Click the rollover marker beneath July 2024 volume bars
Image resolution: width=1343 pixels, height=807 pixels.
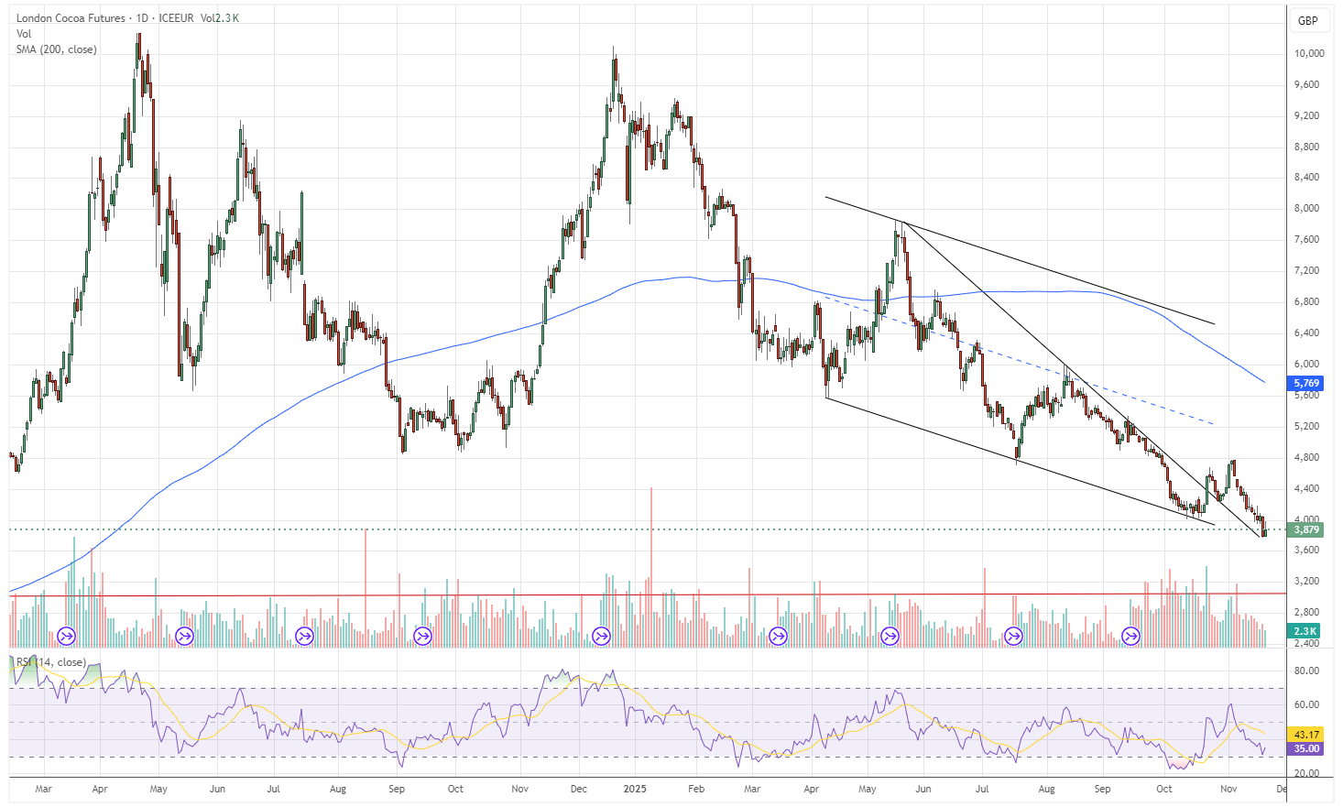[x=303, y=635]
